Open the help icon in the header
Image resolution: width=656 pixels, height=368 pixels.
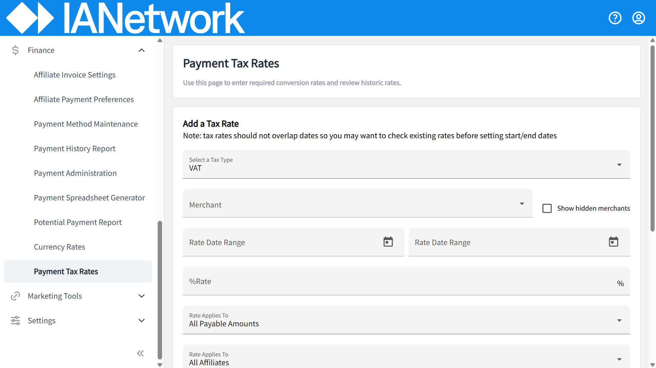click(615, 18)
